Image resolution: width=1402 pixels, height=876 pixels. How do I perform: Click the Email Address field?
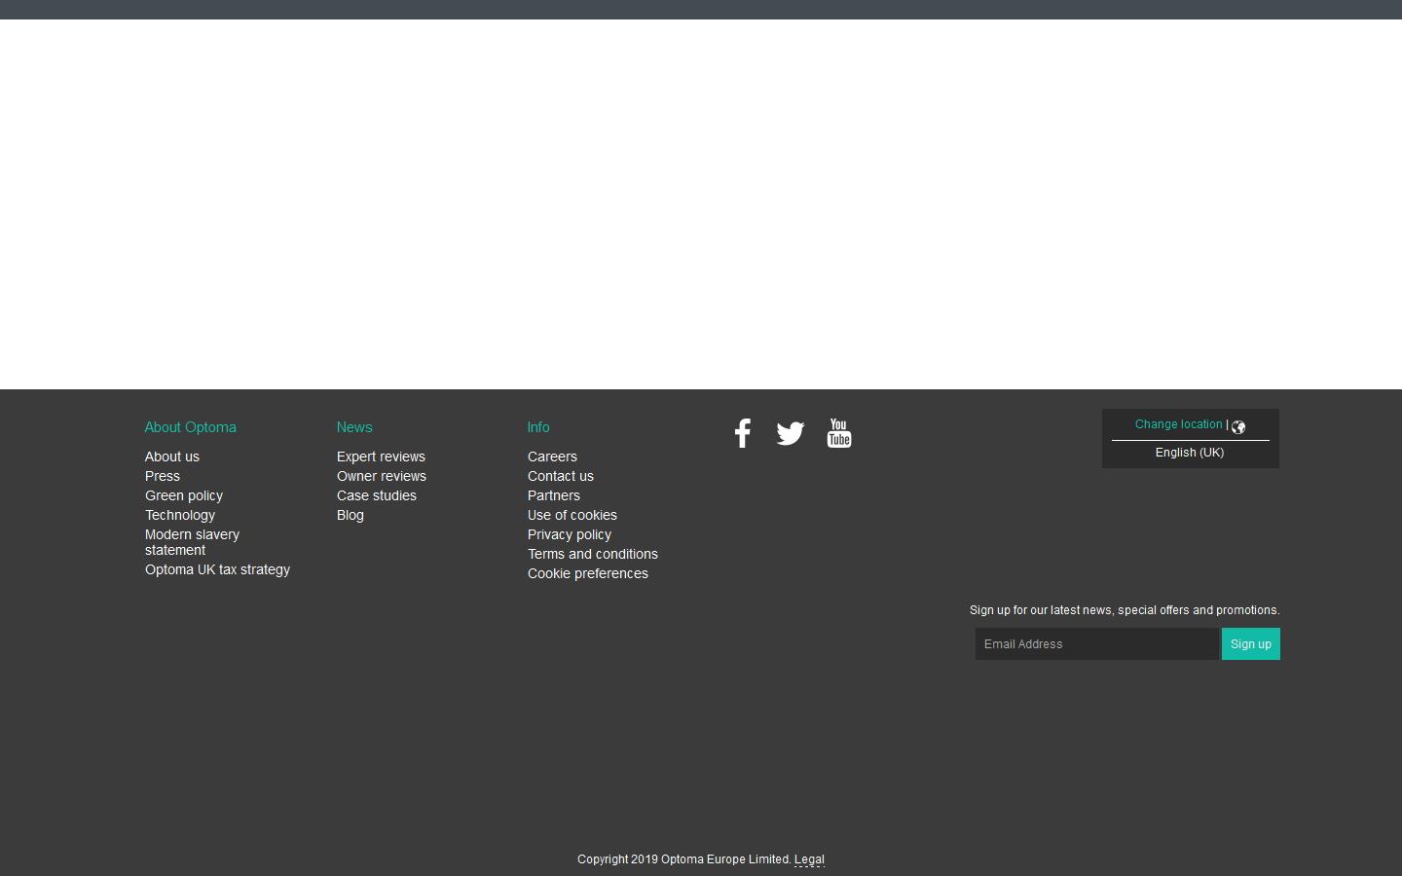[x=1097, y=643]
